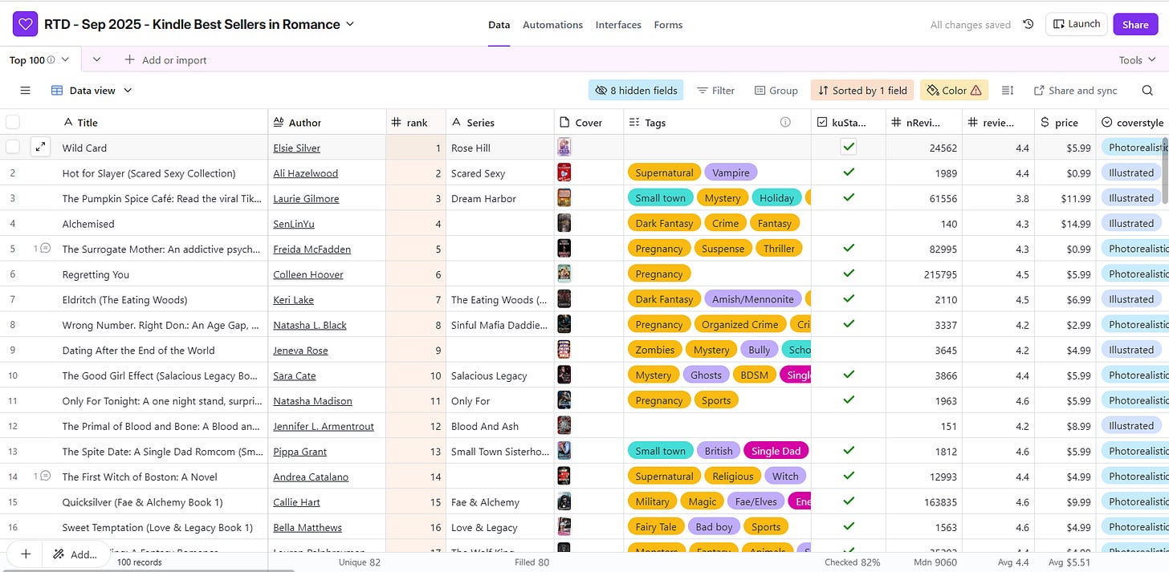Click Add or import plus button
This screenshot has height=572, width=1169.
point(165,60)
